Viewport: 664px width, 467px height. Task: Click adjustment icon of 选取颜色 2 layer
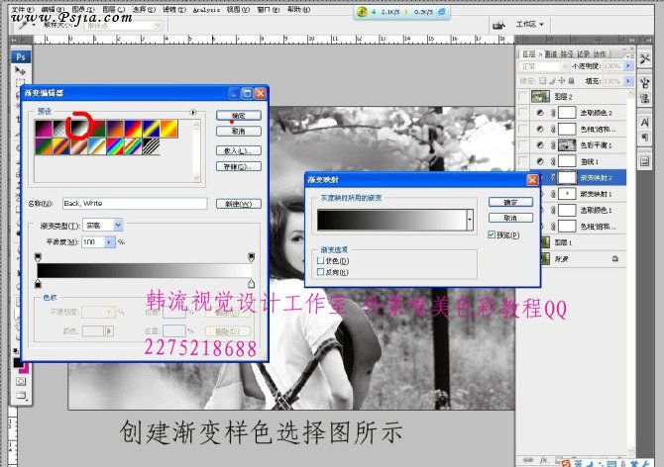coord(540,113)
